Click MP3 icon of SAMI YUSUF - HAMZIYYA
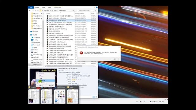The width and height of the screenshot is (196, 110). point(47,48)
